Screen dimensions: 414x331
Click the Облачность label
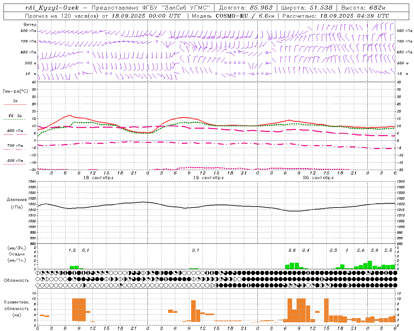pyautogui.click(x=16, y=280)
